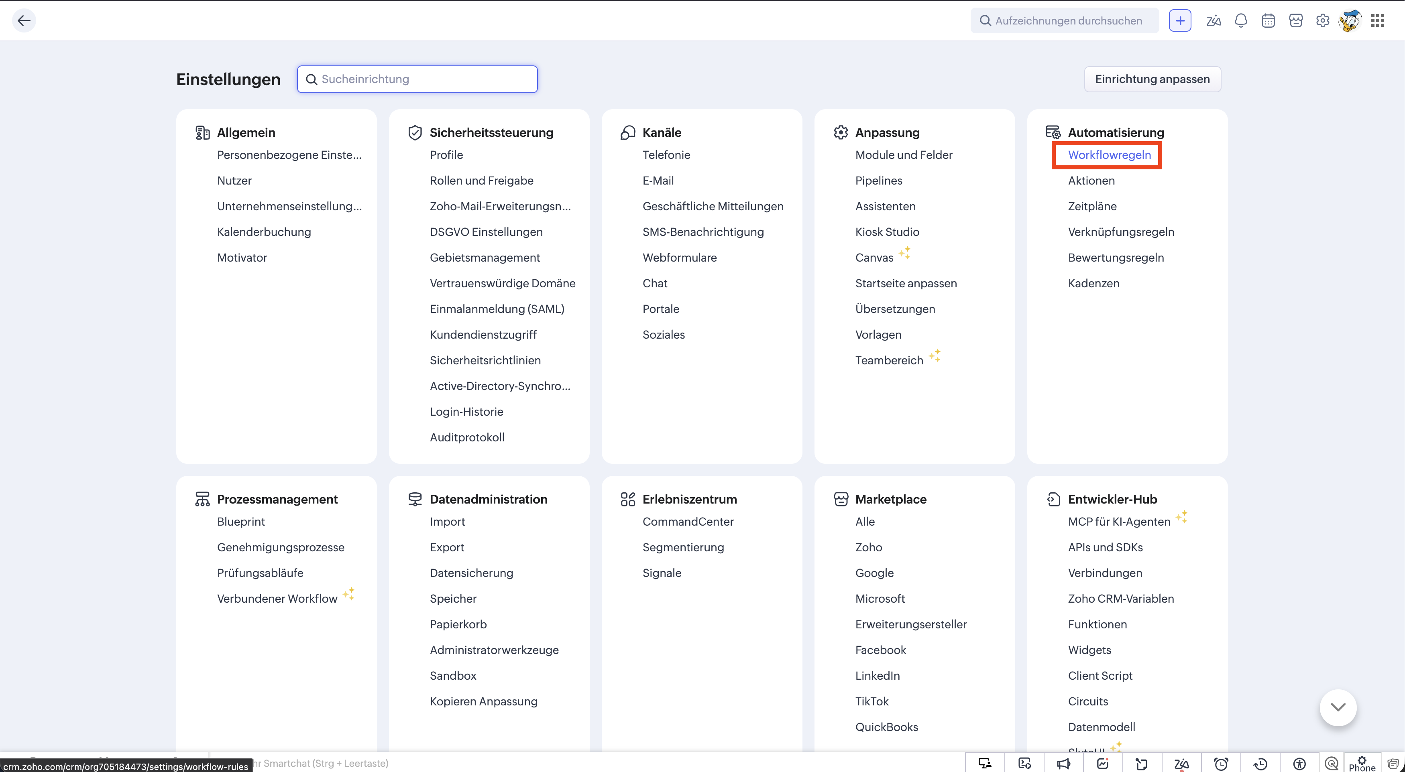Open Canvas under Anpassung

click(x=874, y=257)
